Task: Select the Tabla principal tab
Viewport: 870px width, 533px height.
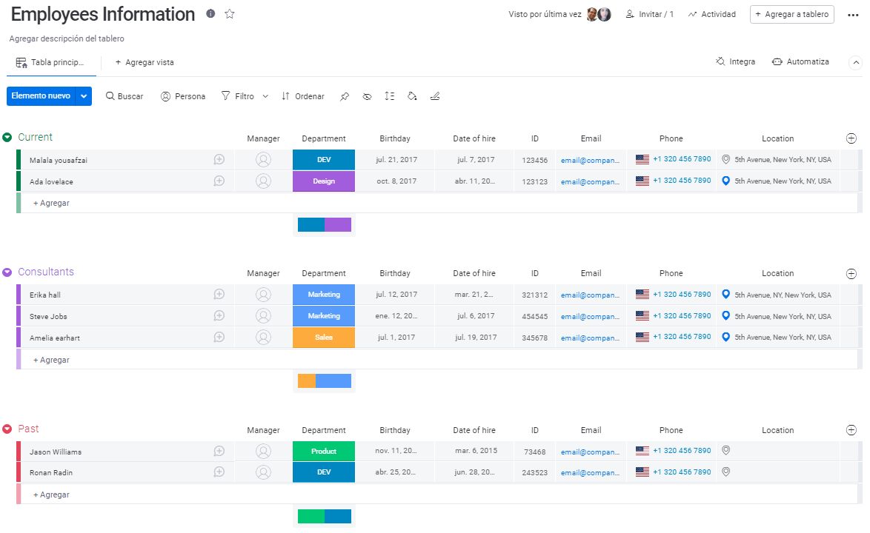Action: click(x=51, y=63)
